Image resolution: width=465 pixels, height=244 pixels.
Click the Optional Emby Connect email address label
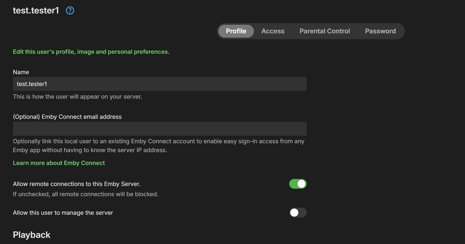[x=67, y=117]
